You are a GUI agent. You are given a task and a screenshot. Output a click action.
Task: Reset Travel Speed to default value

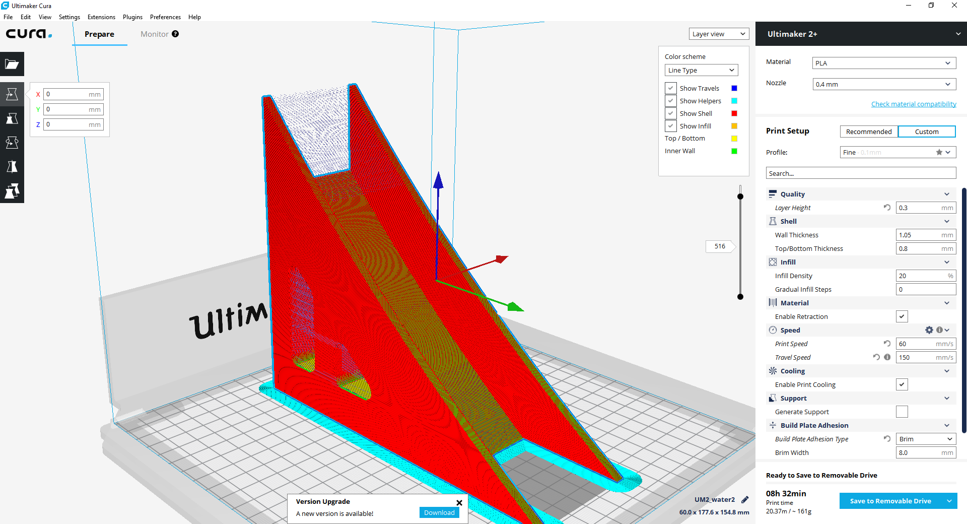(x=876, y=357)
